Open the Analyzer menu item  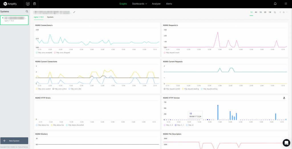click(156, 4)
